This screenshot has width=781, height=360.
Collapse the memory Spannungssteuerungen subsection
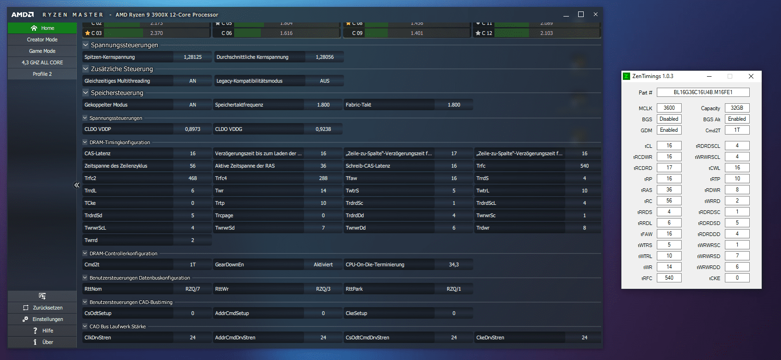pyautogui.click(x=85, y=118)
